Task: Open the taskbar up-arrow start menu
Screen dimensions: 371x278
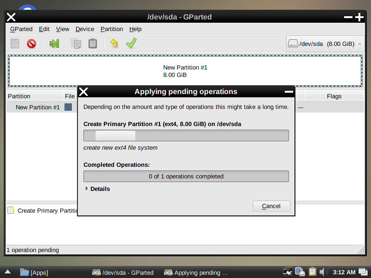Action: click(7, 272)
